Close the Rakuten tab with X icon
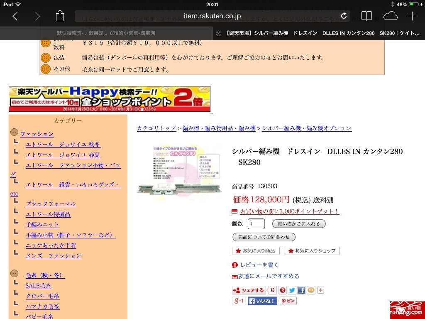 pyautogui.click(x=218, y=33)
